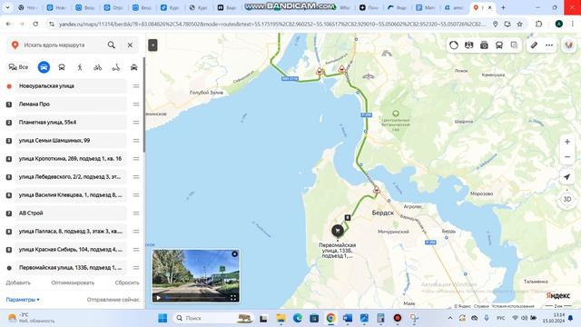The height and width of the screenshot is (327, 581).
Task: Open the user profile avatar
Action: (569, 45)
